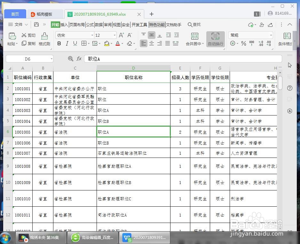Click the bold formatting icon
Viewport: 300px width, 244px height.
(x=59, y=43)
